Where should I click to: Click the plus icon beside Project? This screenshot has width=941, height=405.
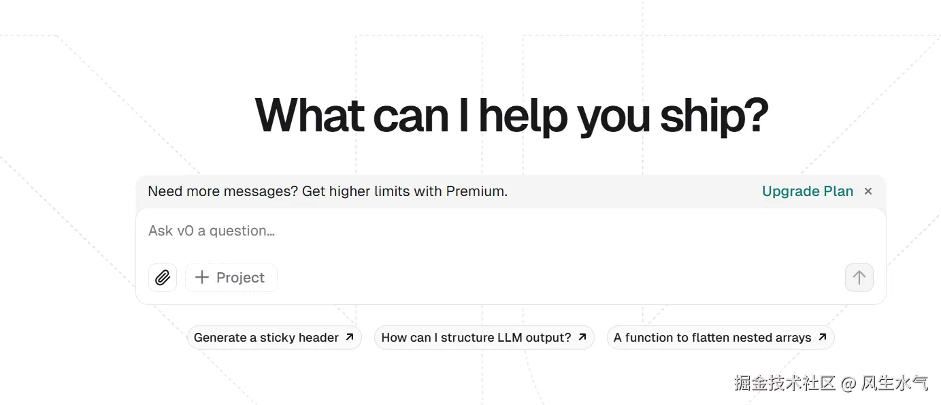click(201, 278)
